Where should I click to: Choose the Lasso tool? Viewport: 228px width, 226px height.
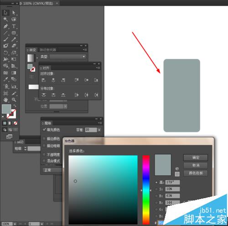(14, 19)
